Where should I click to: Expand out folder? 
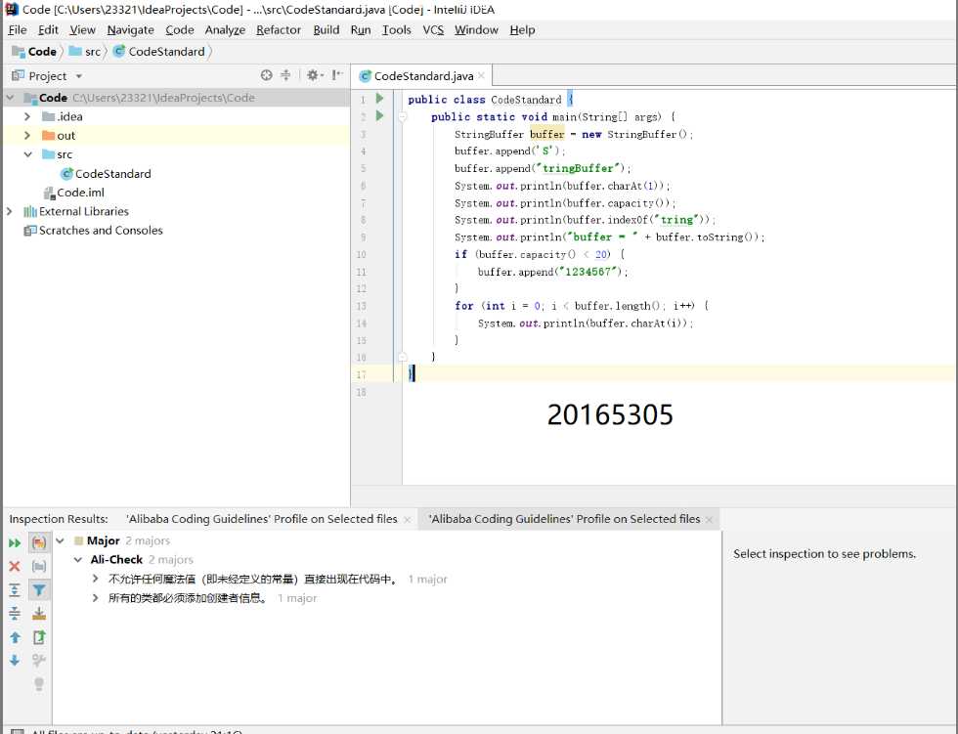(27, 135)
